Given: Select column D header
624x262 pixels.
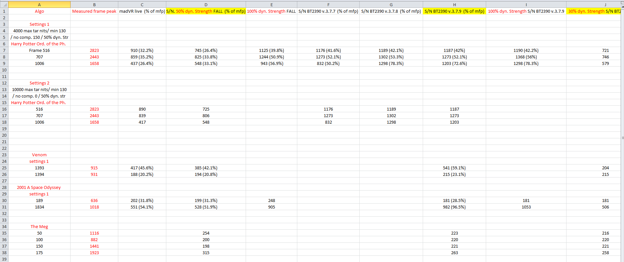Looking at the screenshot, I should 206,5.
